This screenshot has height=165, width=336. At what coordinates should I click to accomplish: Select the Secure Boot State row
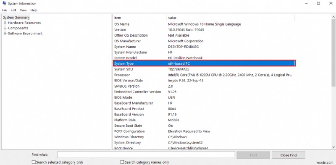[x=204, y=126]
